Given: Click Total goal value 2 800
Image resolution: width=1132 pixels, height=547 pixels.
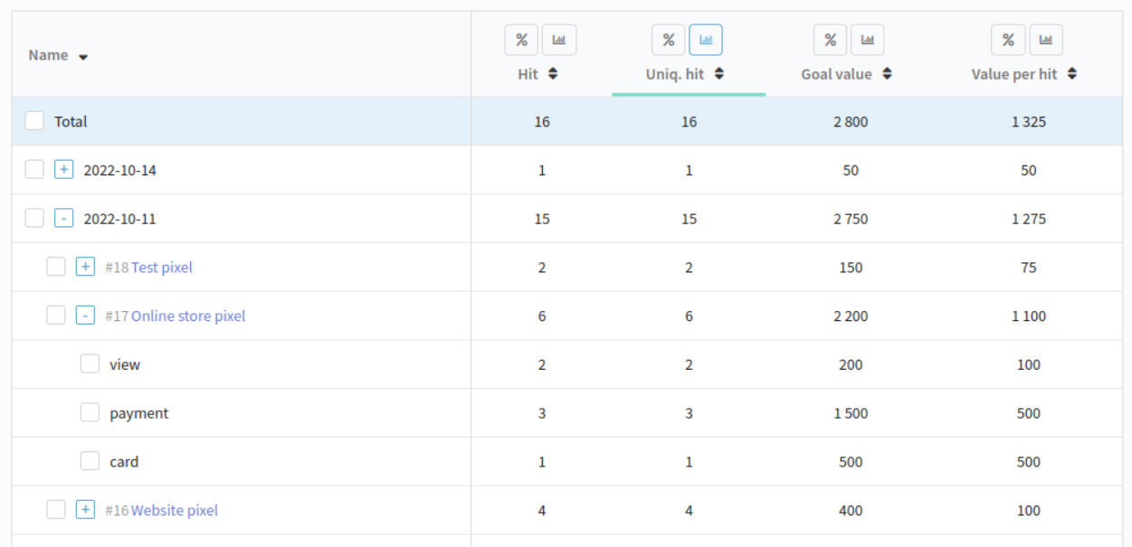Looking at the screenshot, I should point(851,121).
